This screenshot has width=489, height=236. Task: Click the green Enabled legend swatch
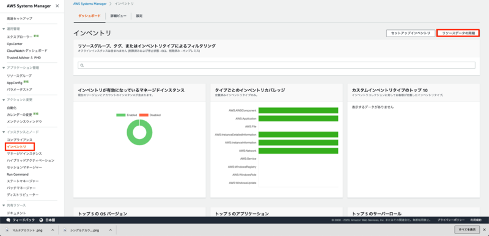[120, 115]
